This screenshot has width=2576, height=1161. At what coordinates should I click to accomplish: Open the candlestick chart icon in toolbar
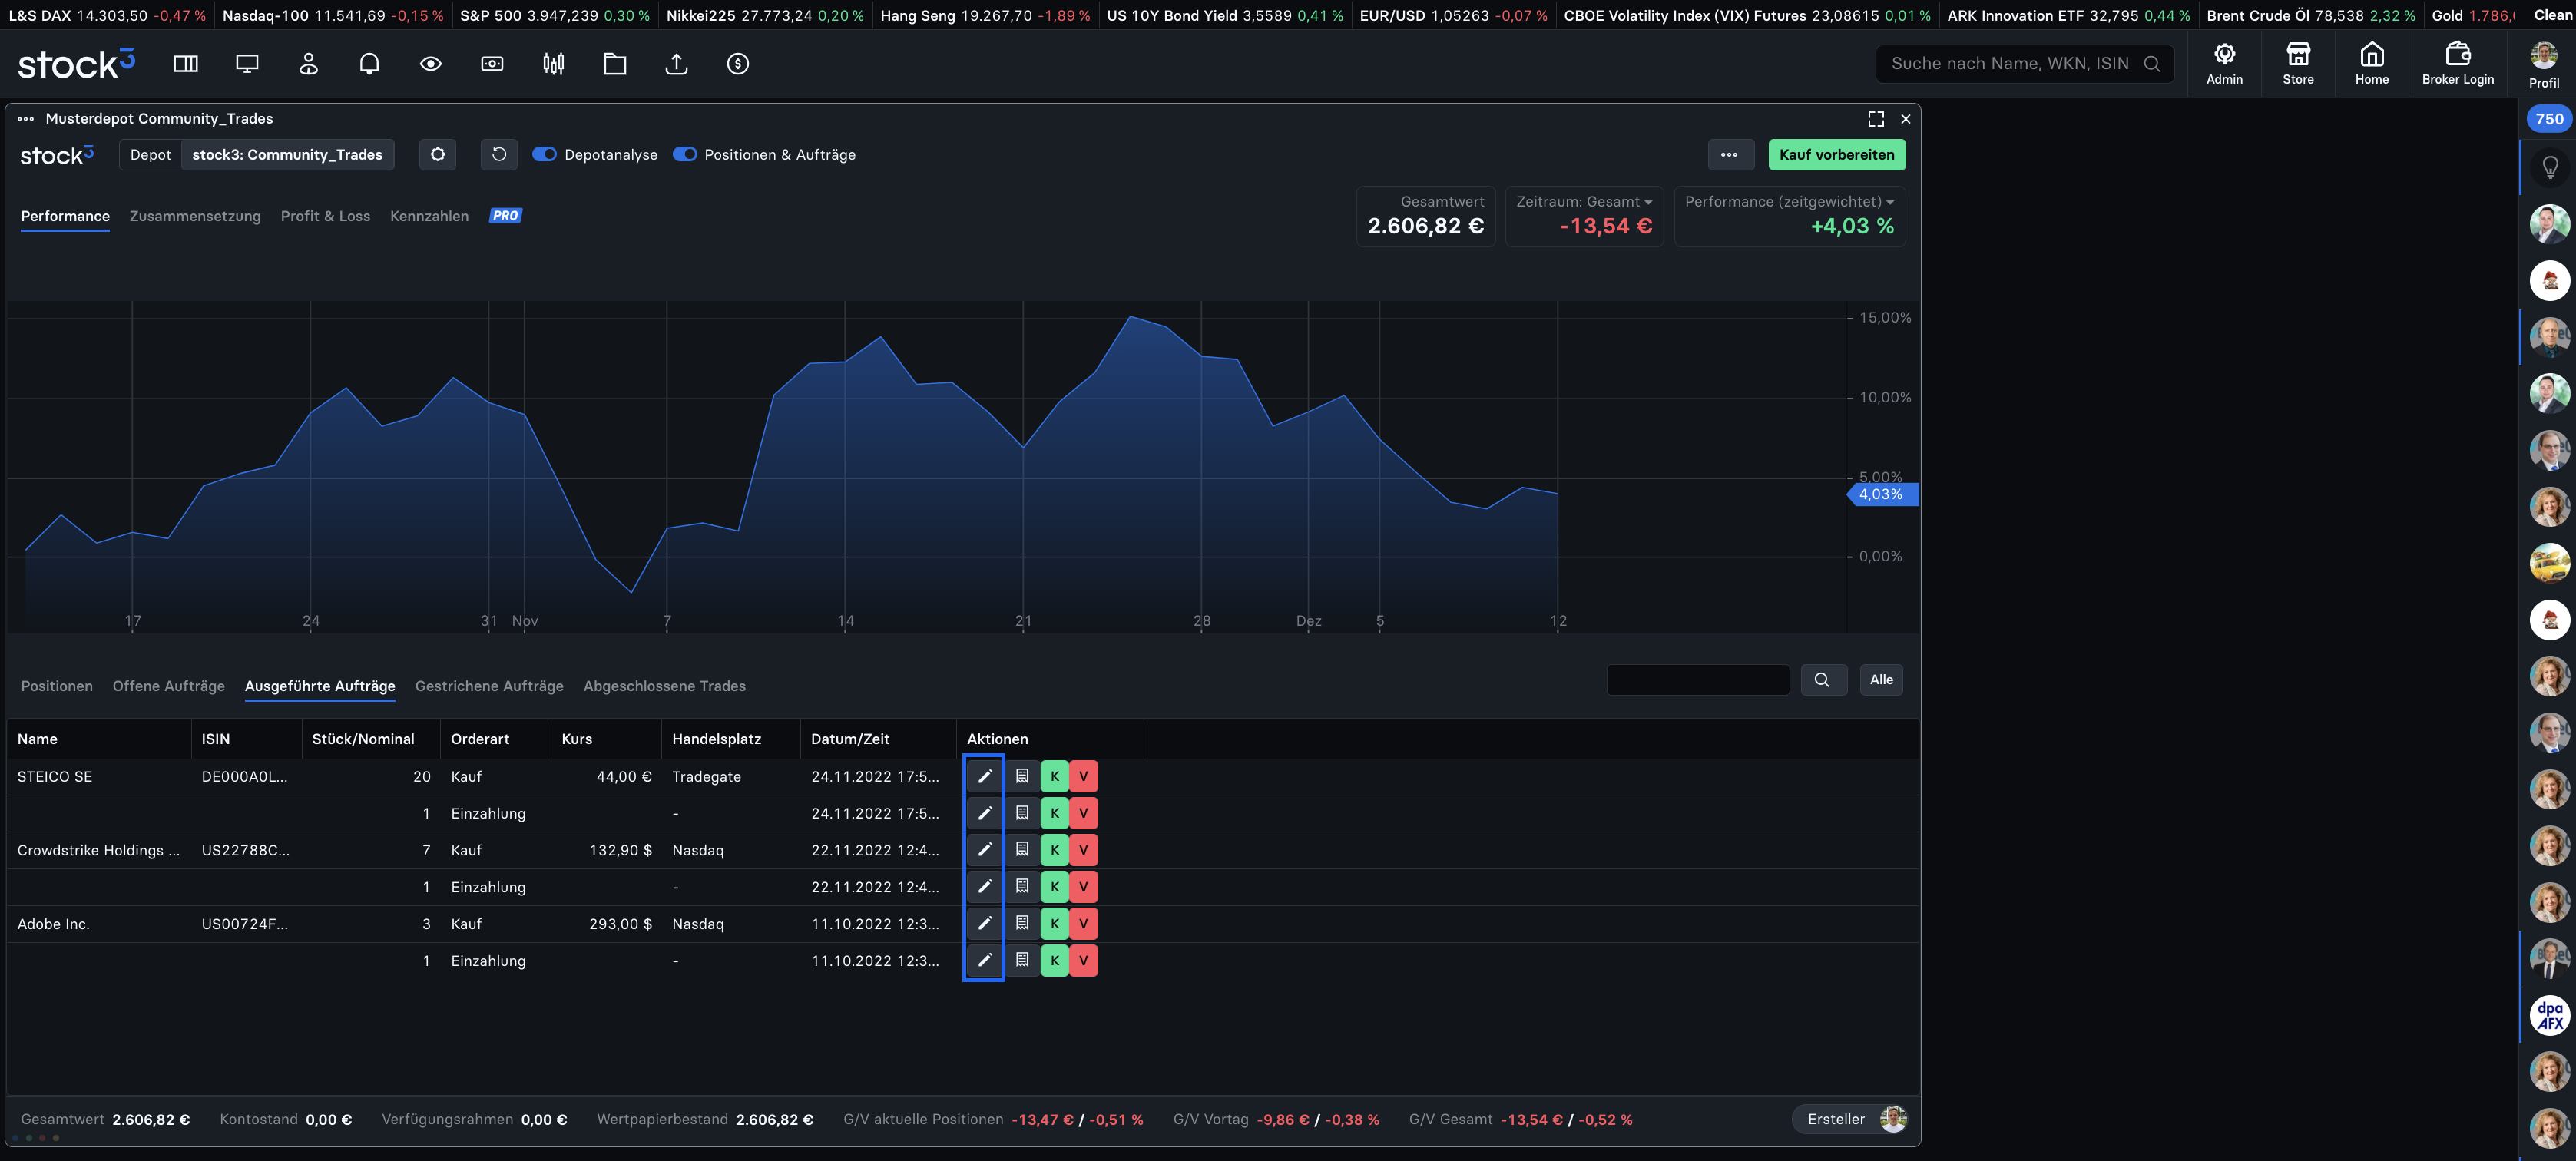click(x=554, y=64)
